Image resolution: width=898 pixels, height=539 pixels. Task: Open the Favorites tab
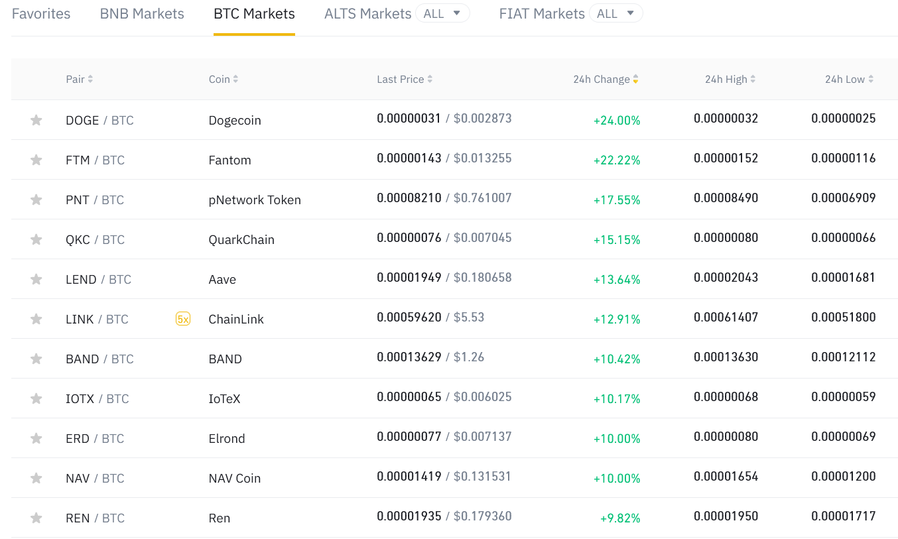point(41,14)
